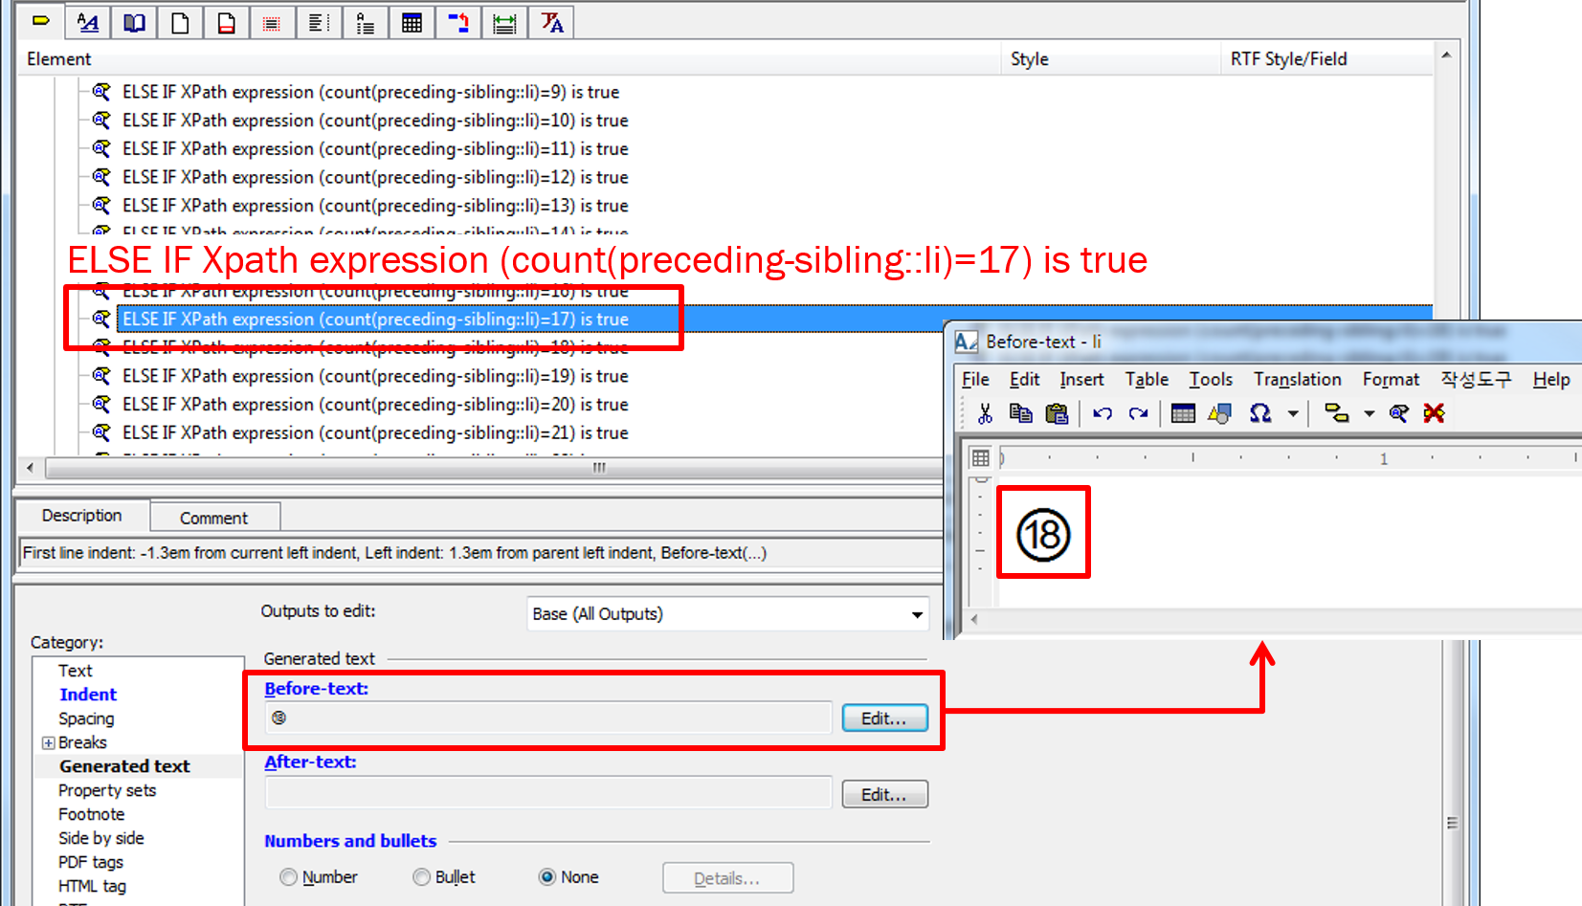Select the Text category
The width and height of the screenshot is (1582, 906).
click(76, 671)
